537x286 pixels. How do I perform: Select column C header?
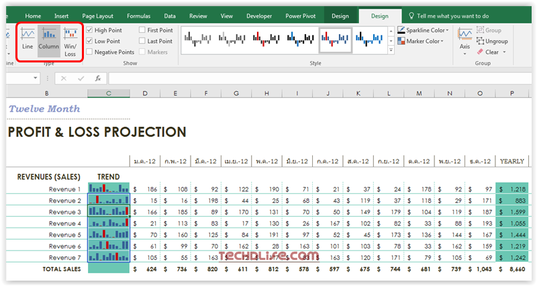pyautogui.click(x=109, y=93)
